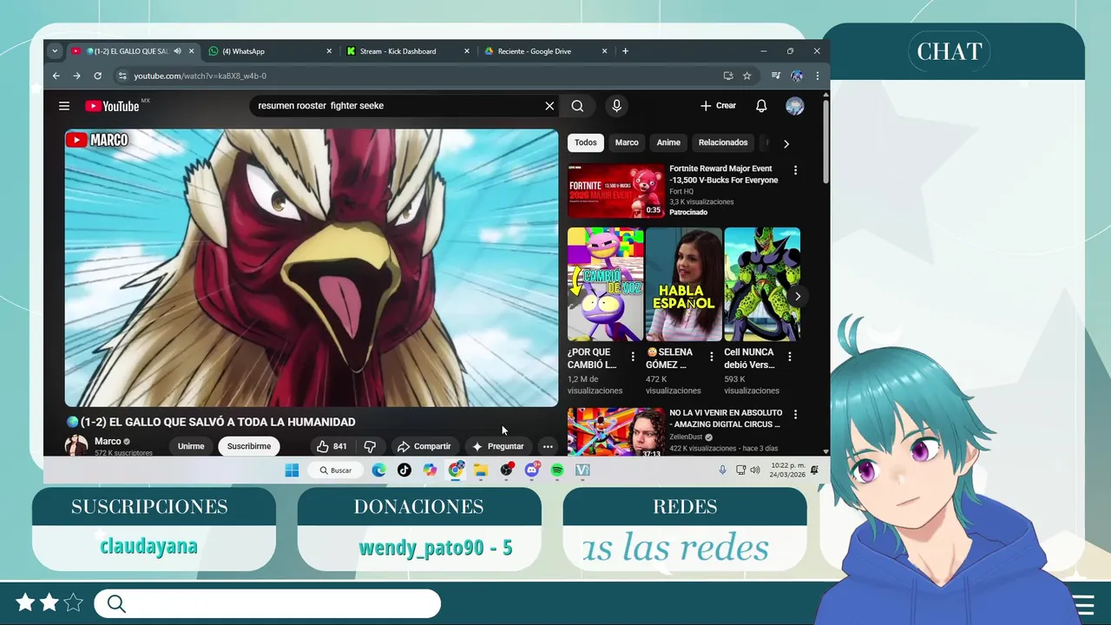The image size is (1111, 625).
Task: Open the CAMBIÓ DE VOZ short thumbnail
Action: coord(605,285)
